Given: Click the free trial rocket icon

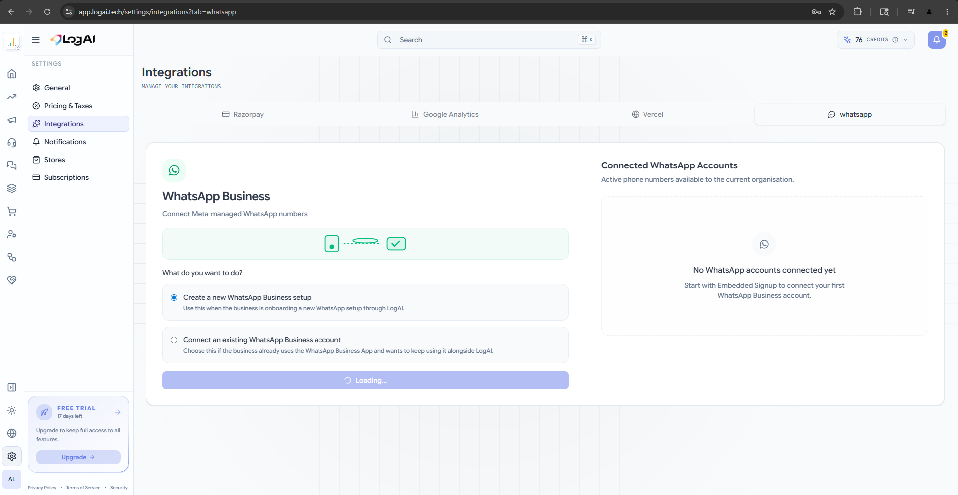Looking at the screenshot, I should 44,412.
